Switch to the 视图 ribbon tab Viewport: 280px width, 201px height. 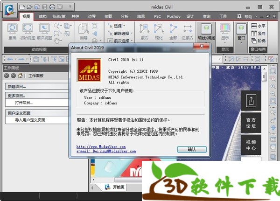coord(26,16)
